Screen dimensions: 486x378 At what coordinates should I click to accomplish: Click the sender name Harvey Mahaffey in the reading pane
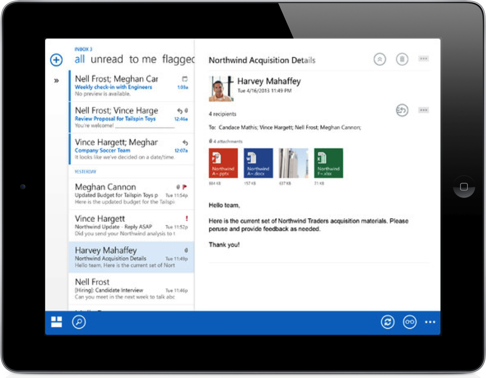269,81
